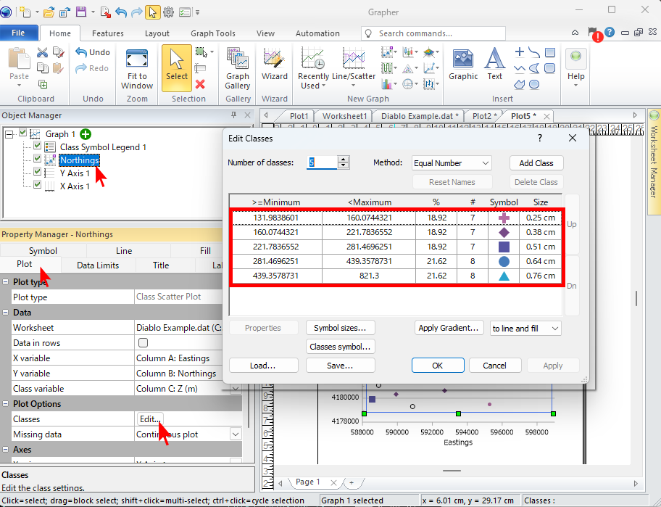Toggle the Data in rows checkbox
The width and height of the screenshot is (661, 507).
[143, 343]
